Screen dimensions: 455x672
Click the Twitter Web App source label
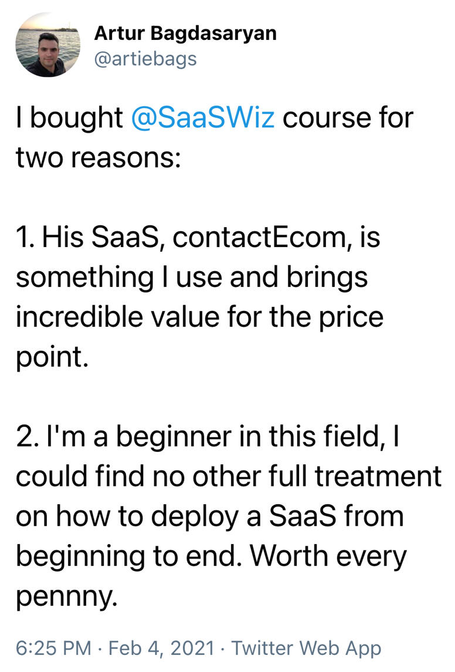pyautogui.click(x=306, y=648)
